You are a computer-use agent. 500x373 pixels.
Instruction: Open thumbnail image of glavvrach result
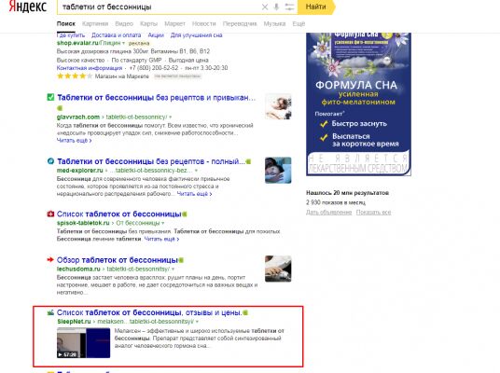coord(278,106)
